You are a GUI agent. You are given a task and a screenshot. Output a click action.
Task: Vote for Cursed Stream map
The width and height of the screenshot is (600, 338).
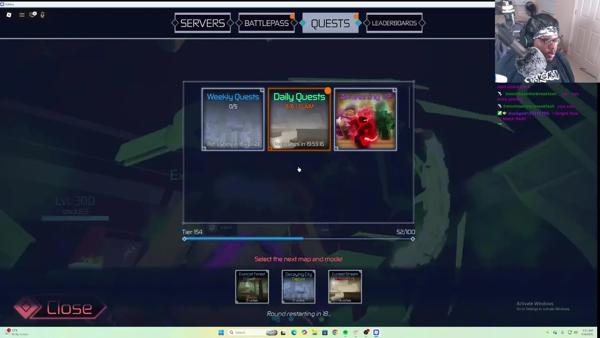tap(345, 287)
